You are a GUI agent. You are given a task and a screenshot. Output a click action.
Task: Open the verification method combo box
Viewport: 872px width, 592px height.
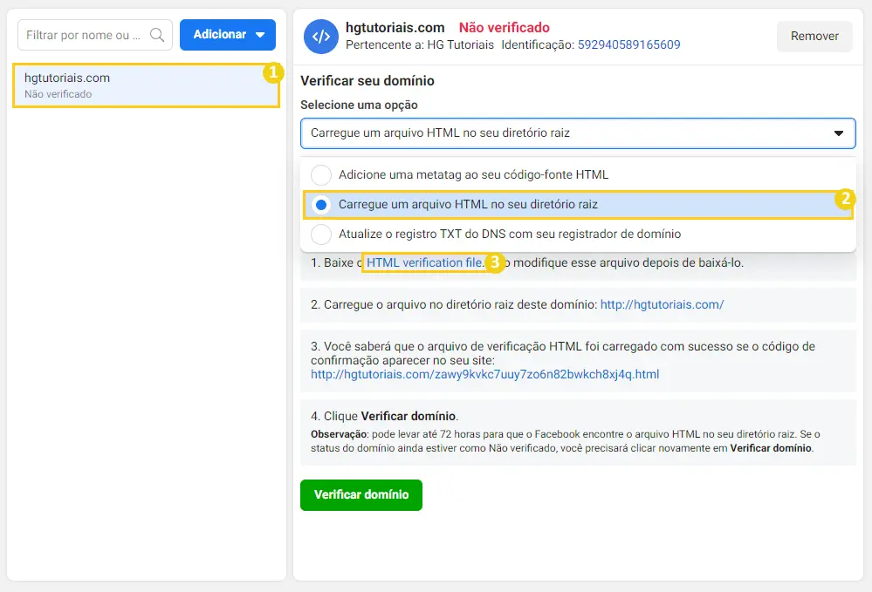[x=578, y=133]
